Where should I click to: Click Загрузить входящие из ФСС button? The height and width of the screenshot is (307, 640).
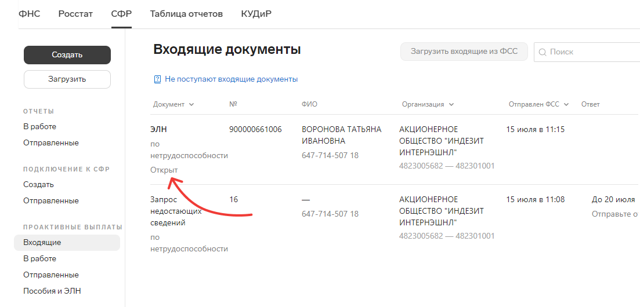coord(464,52)
